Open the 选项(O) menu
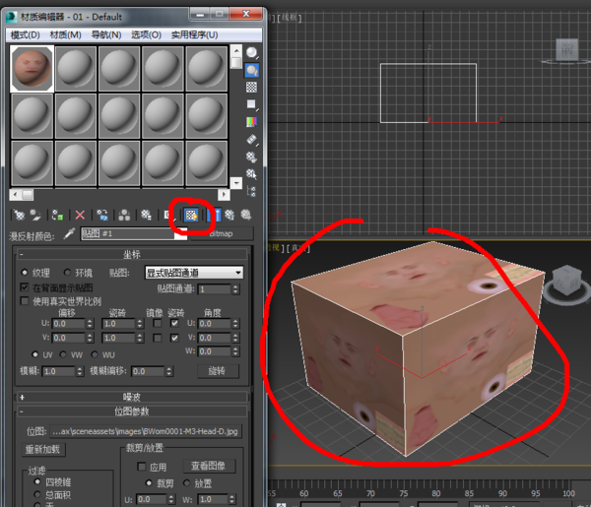 (x=146, y=35)
